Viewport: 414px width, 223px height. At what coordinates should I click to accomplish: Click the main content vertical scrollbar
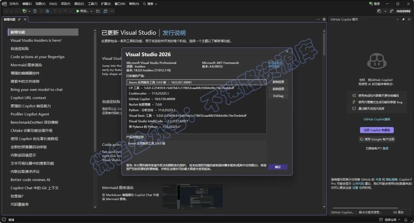[324, 44]
